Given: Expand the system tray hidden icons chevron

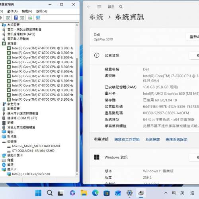Looking at the screenshot, I should (x=166, y=193).
